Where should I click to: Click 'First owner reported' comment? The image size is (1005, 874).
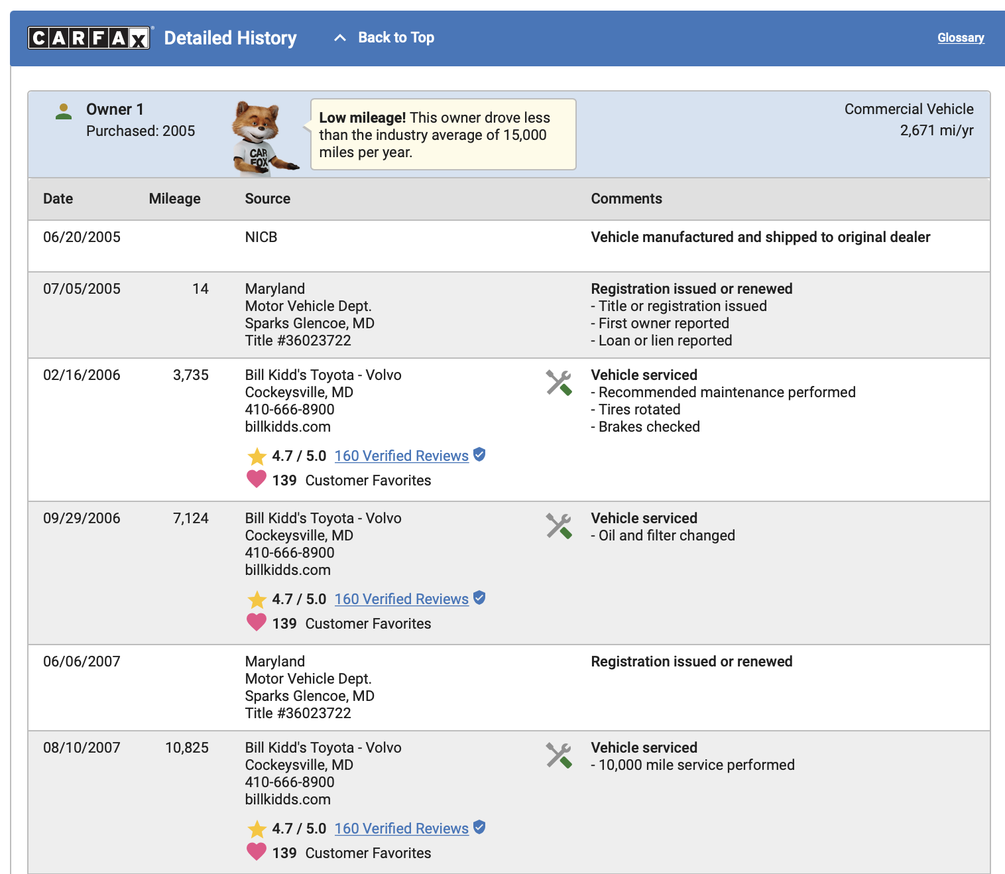(660, 324)
